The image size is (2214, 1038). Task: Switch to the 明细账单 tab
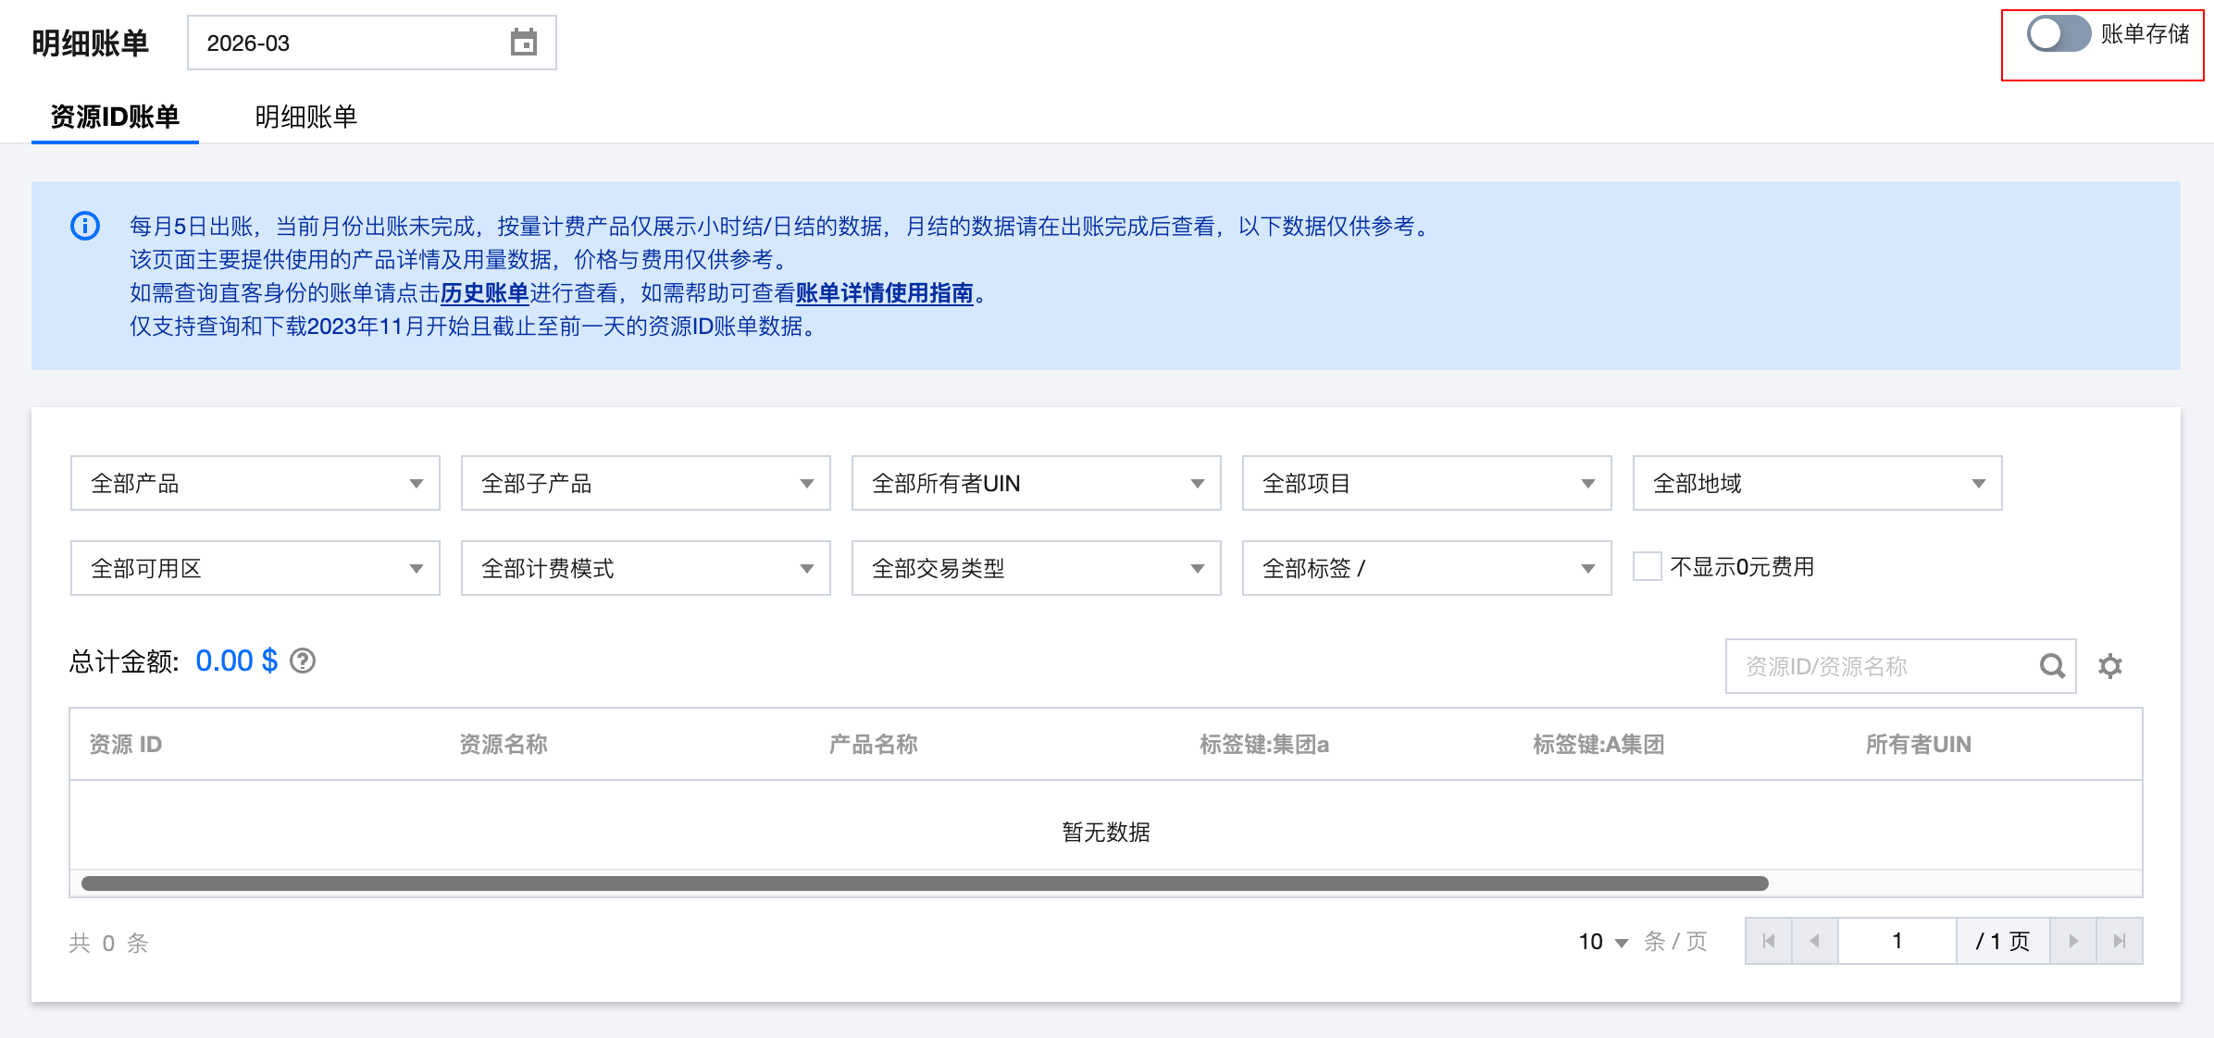click(x=305, y=117)
